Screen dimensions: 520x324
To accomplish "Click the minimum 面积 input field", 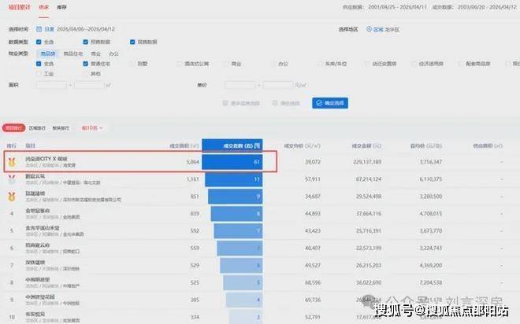I will pos(52,83).
